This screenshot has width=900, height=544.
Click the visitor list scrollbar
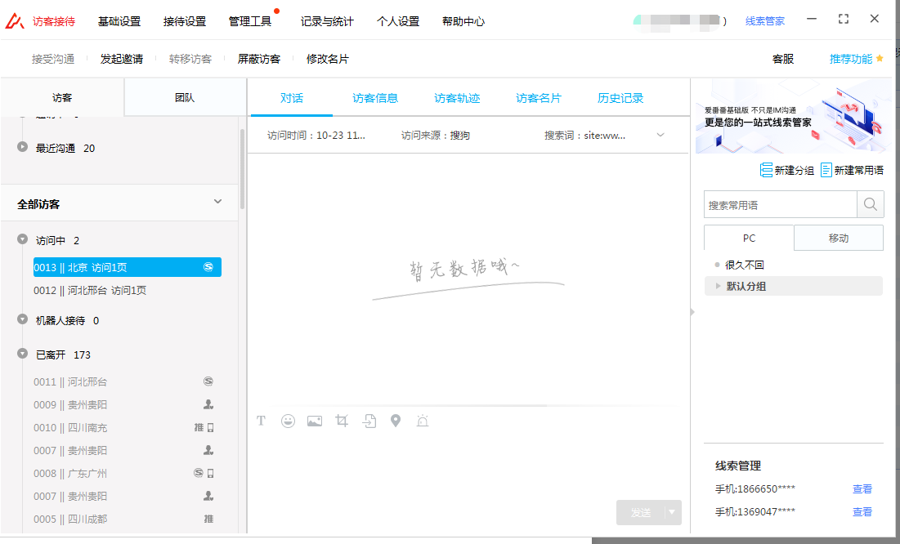(x=242, y=169)
